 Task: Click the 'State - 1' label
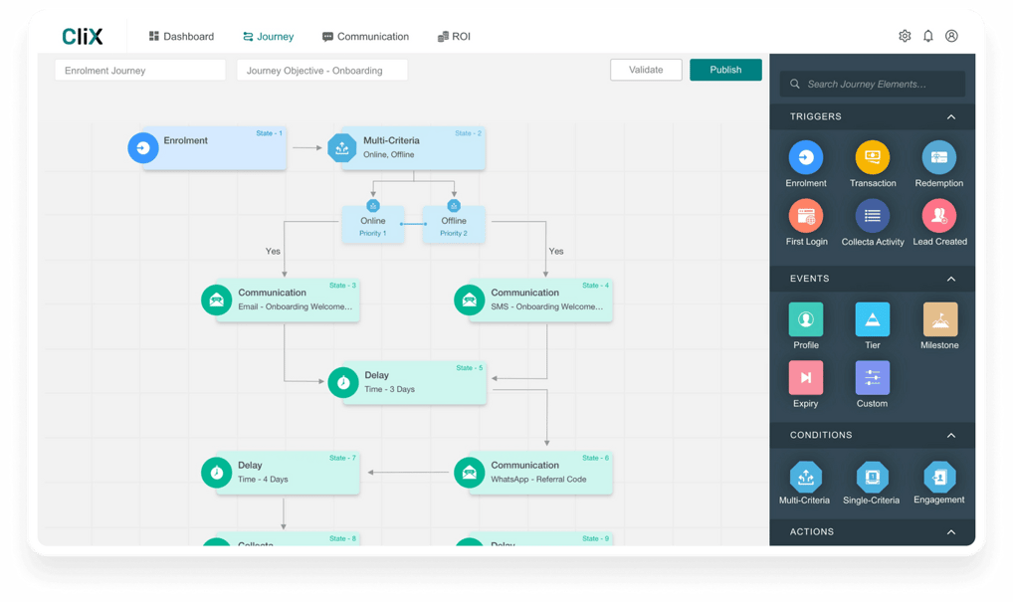tap(270, 133)
